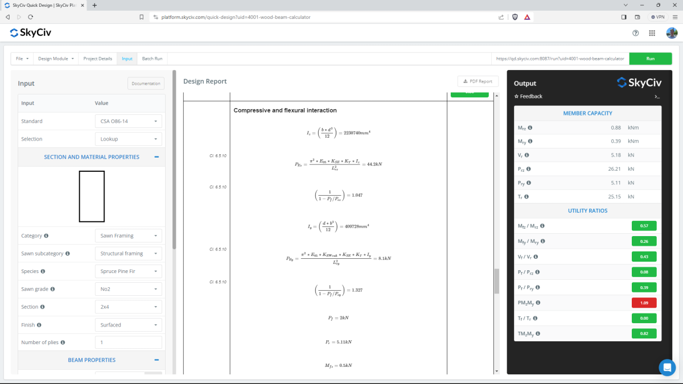This screenshot has width=683, height=384.
Task: Collapse the SECTION AND MATERIAL PROPERTIES section
Action: 158,156
